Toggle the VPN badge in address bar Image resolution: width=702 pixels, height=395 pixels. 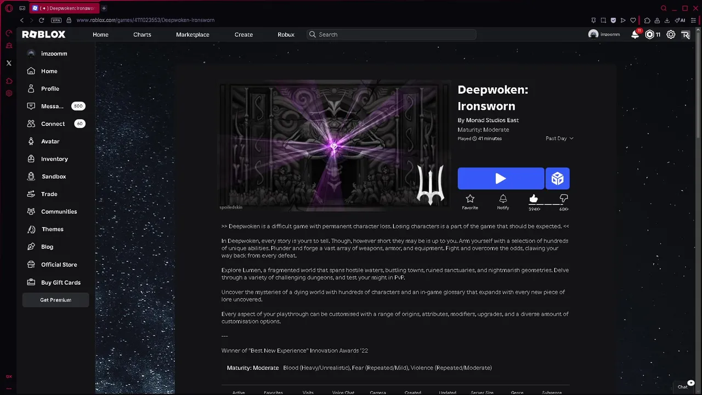click(56, 20)
